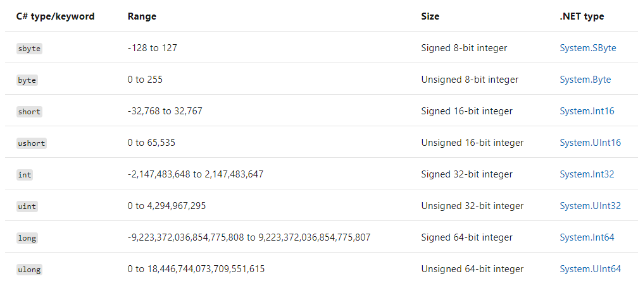Click the 'Signed 64-bit integer' cell
Screen dimensions: 638x293
point(466,237)
